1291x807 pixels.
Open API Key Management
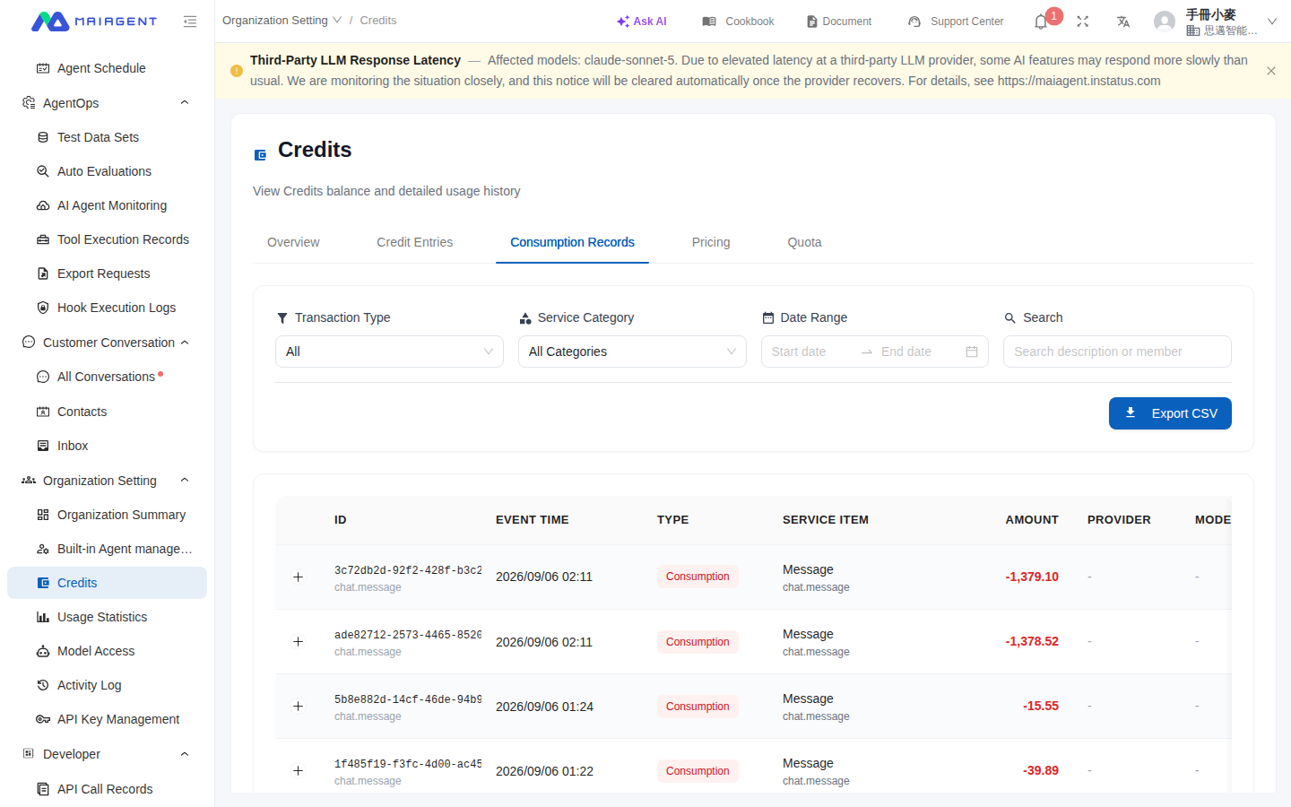click(108, 719)
